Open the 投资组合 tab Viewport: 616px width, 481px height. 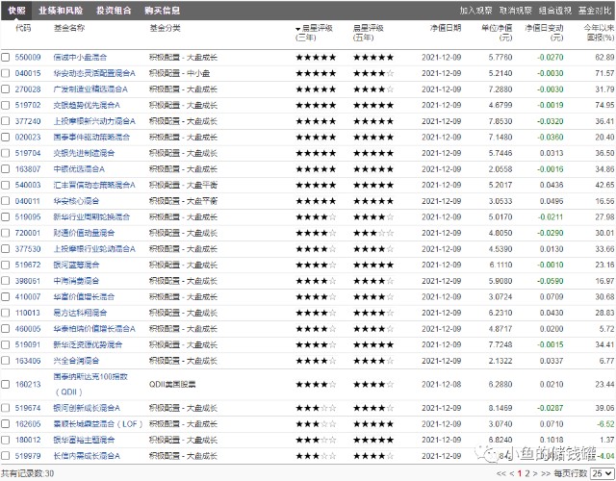[x=114, y=11]
